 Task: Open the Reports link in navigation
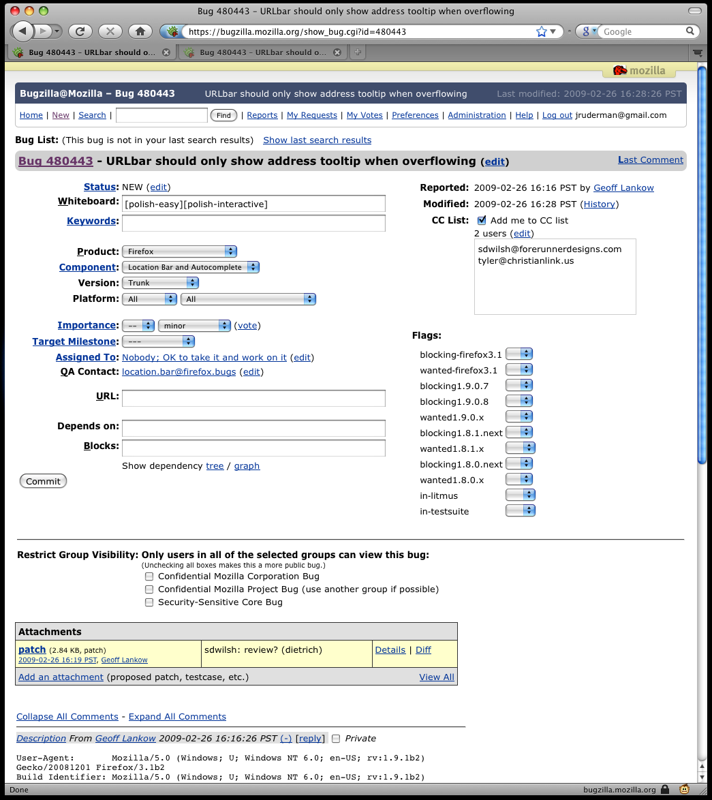click(x=262, y=115)
